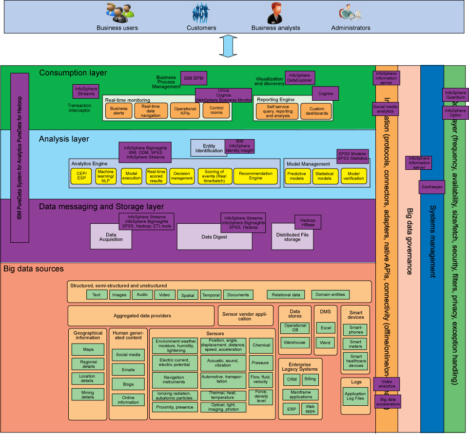Viewport: 469px width, 434px height.
Task: Click the InfoSphere Guardium tag
Action: tap(455, 95)
